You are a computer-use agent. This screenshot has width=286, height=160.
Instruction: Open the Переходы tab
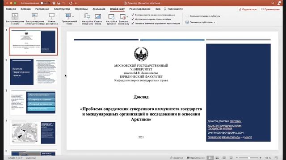[x=81, y=9]
